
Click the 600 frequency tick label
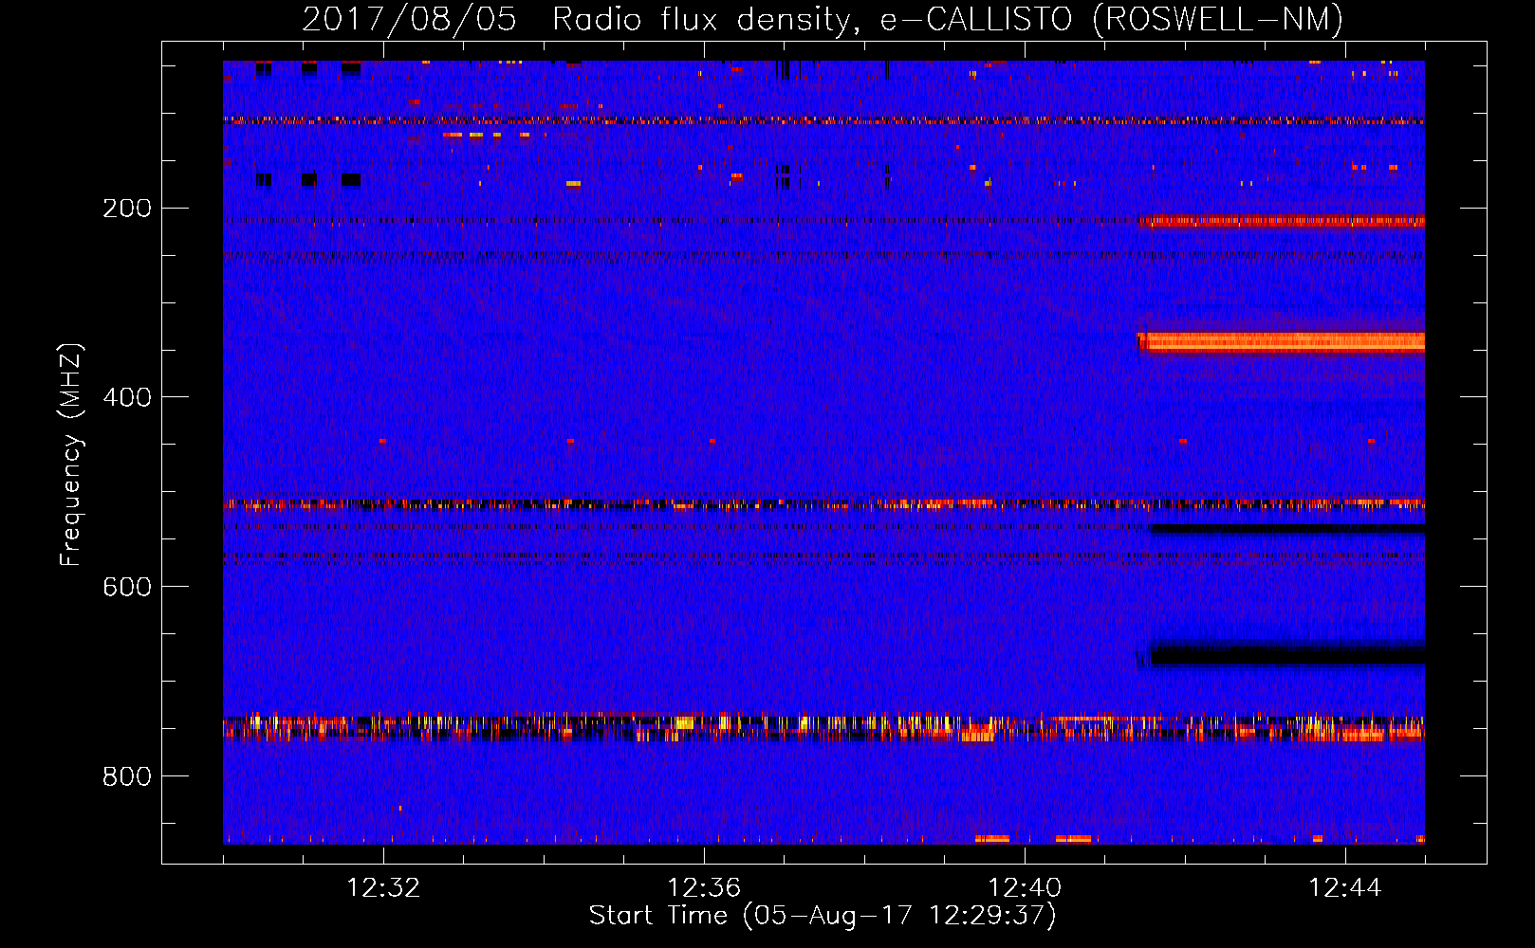coord(127,587)
